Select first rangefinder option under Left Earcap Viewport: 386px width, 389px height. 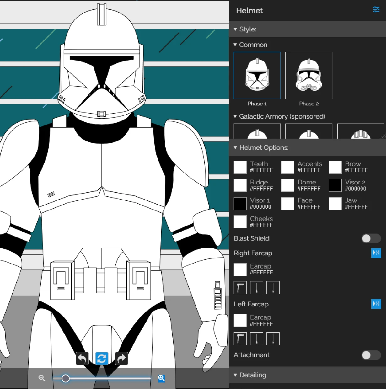(240, 339)
